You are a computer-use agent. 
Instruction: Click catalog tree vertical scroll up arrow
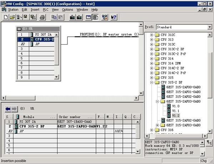click(210, 35)
